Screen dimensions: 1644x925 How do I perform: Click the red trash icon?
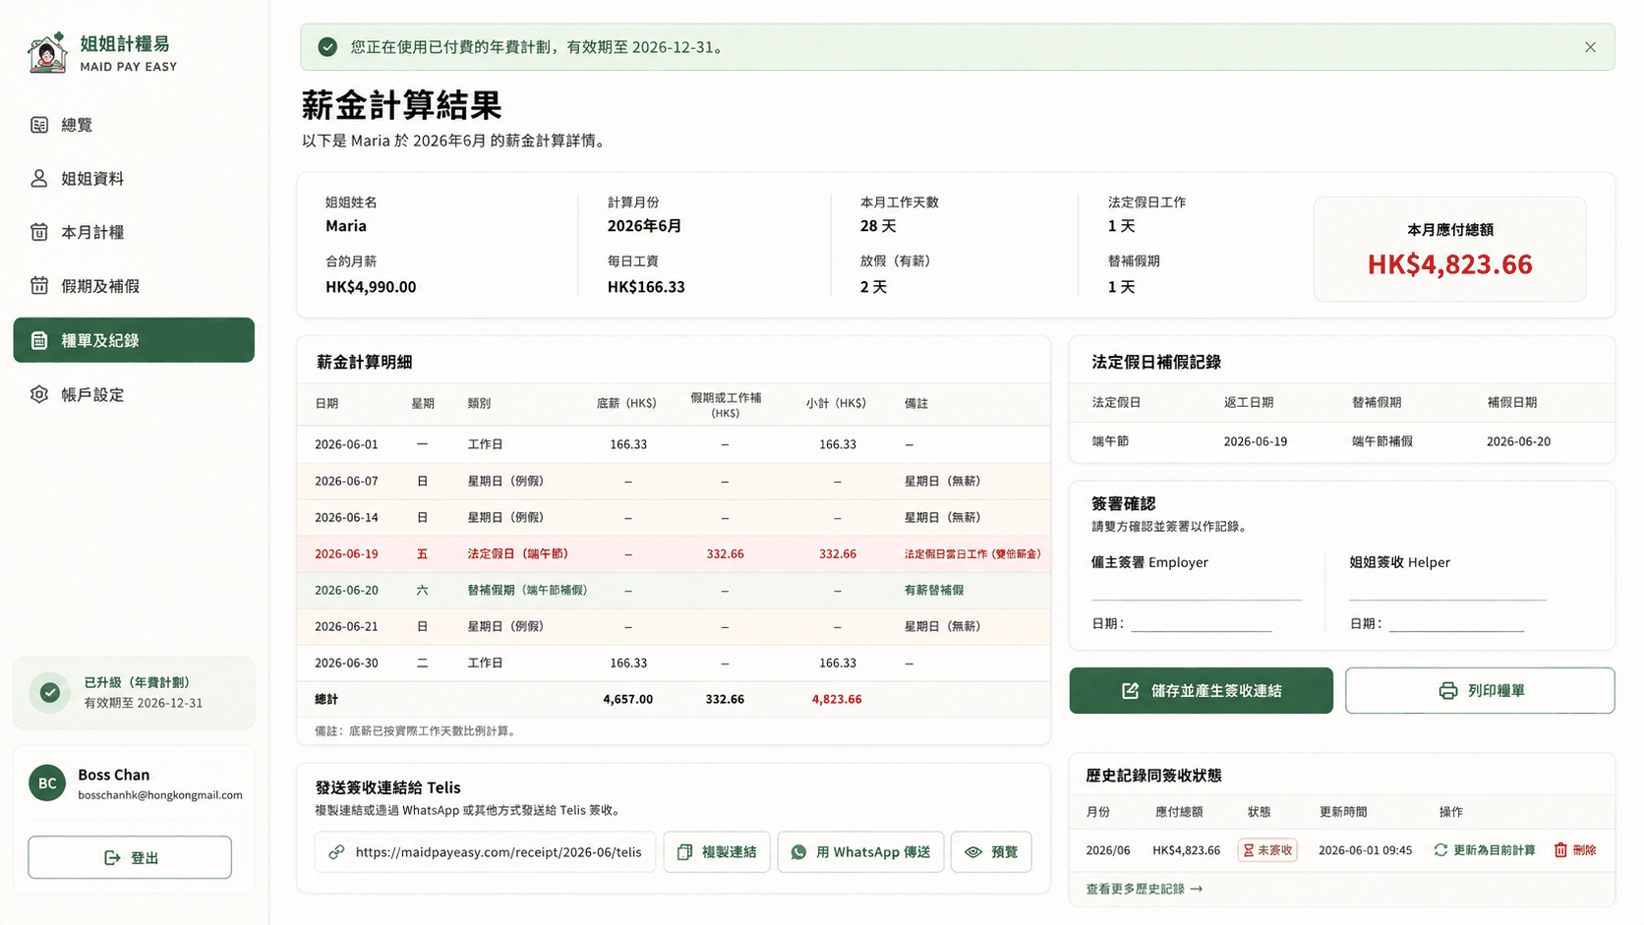(x=1560, y=850)
